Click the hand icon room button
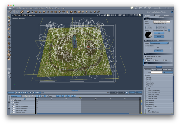The width and height of the screenshot is (181, 125). (132, 8)
